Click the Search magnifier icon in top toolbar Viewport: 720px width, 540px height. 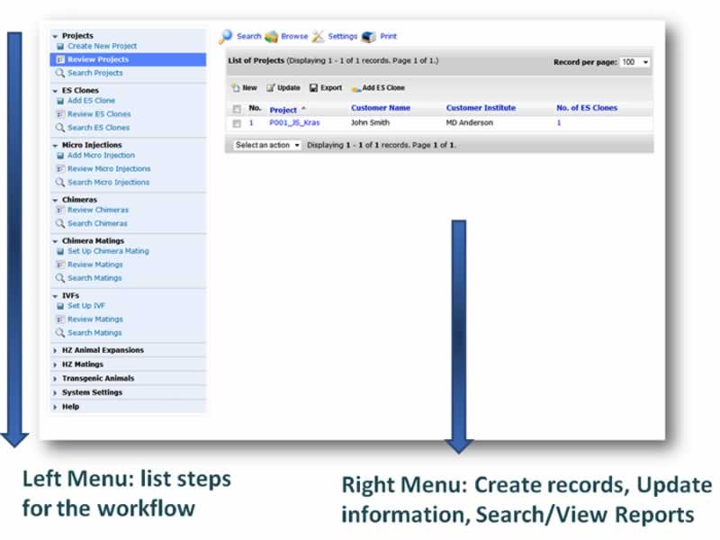[x=227, y=37]
